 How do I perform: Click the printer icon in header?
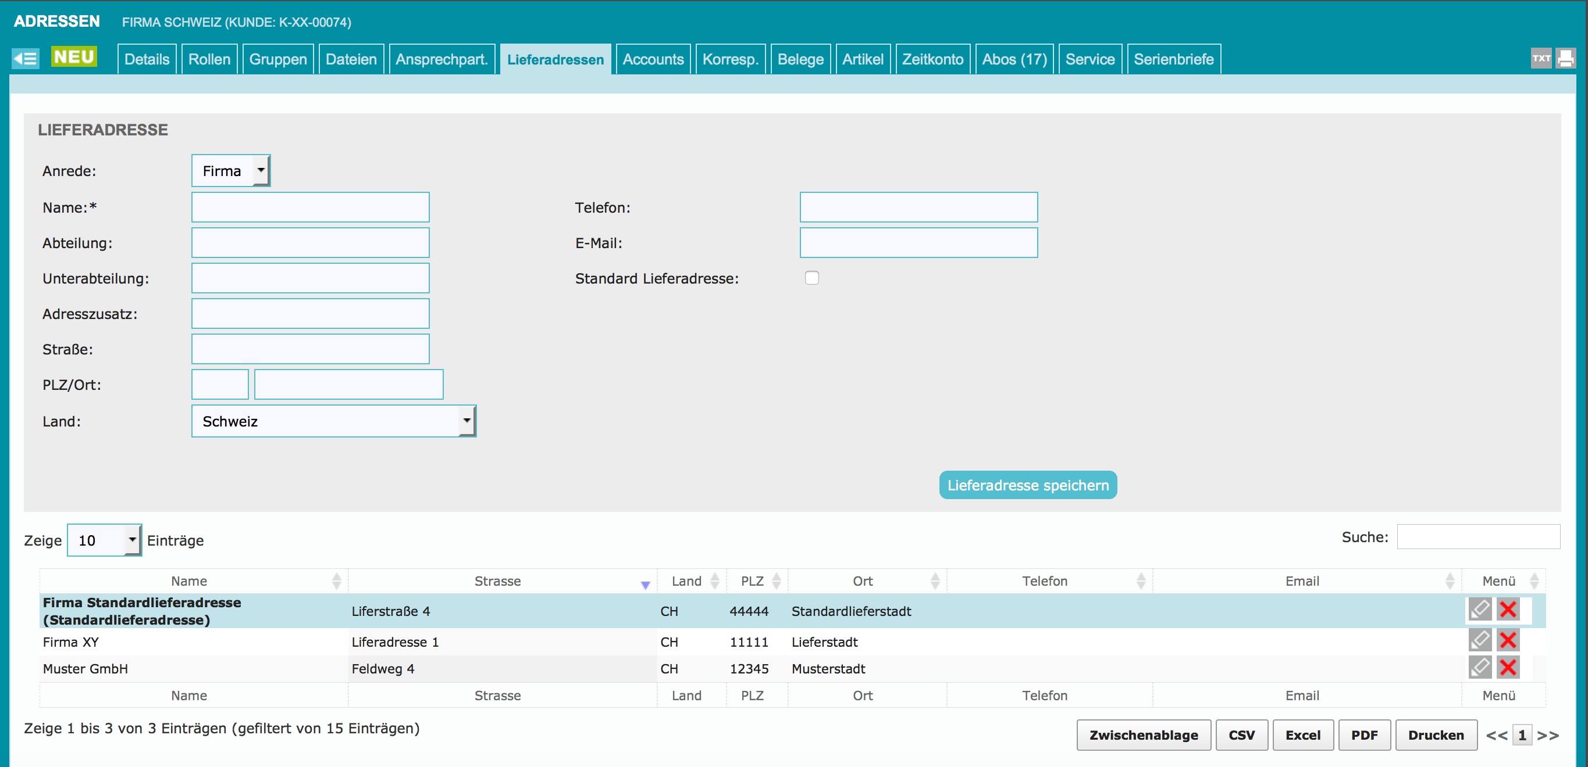tap(1566, 59)
